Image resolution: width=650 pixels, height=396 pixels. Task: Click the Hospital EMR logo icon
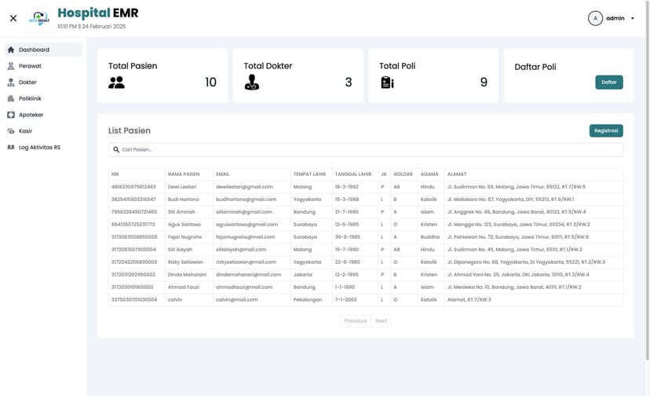[38, 18]
